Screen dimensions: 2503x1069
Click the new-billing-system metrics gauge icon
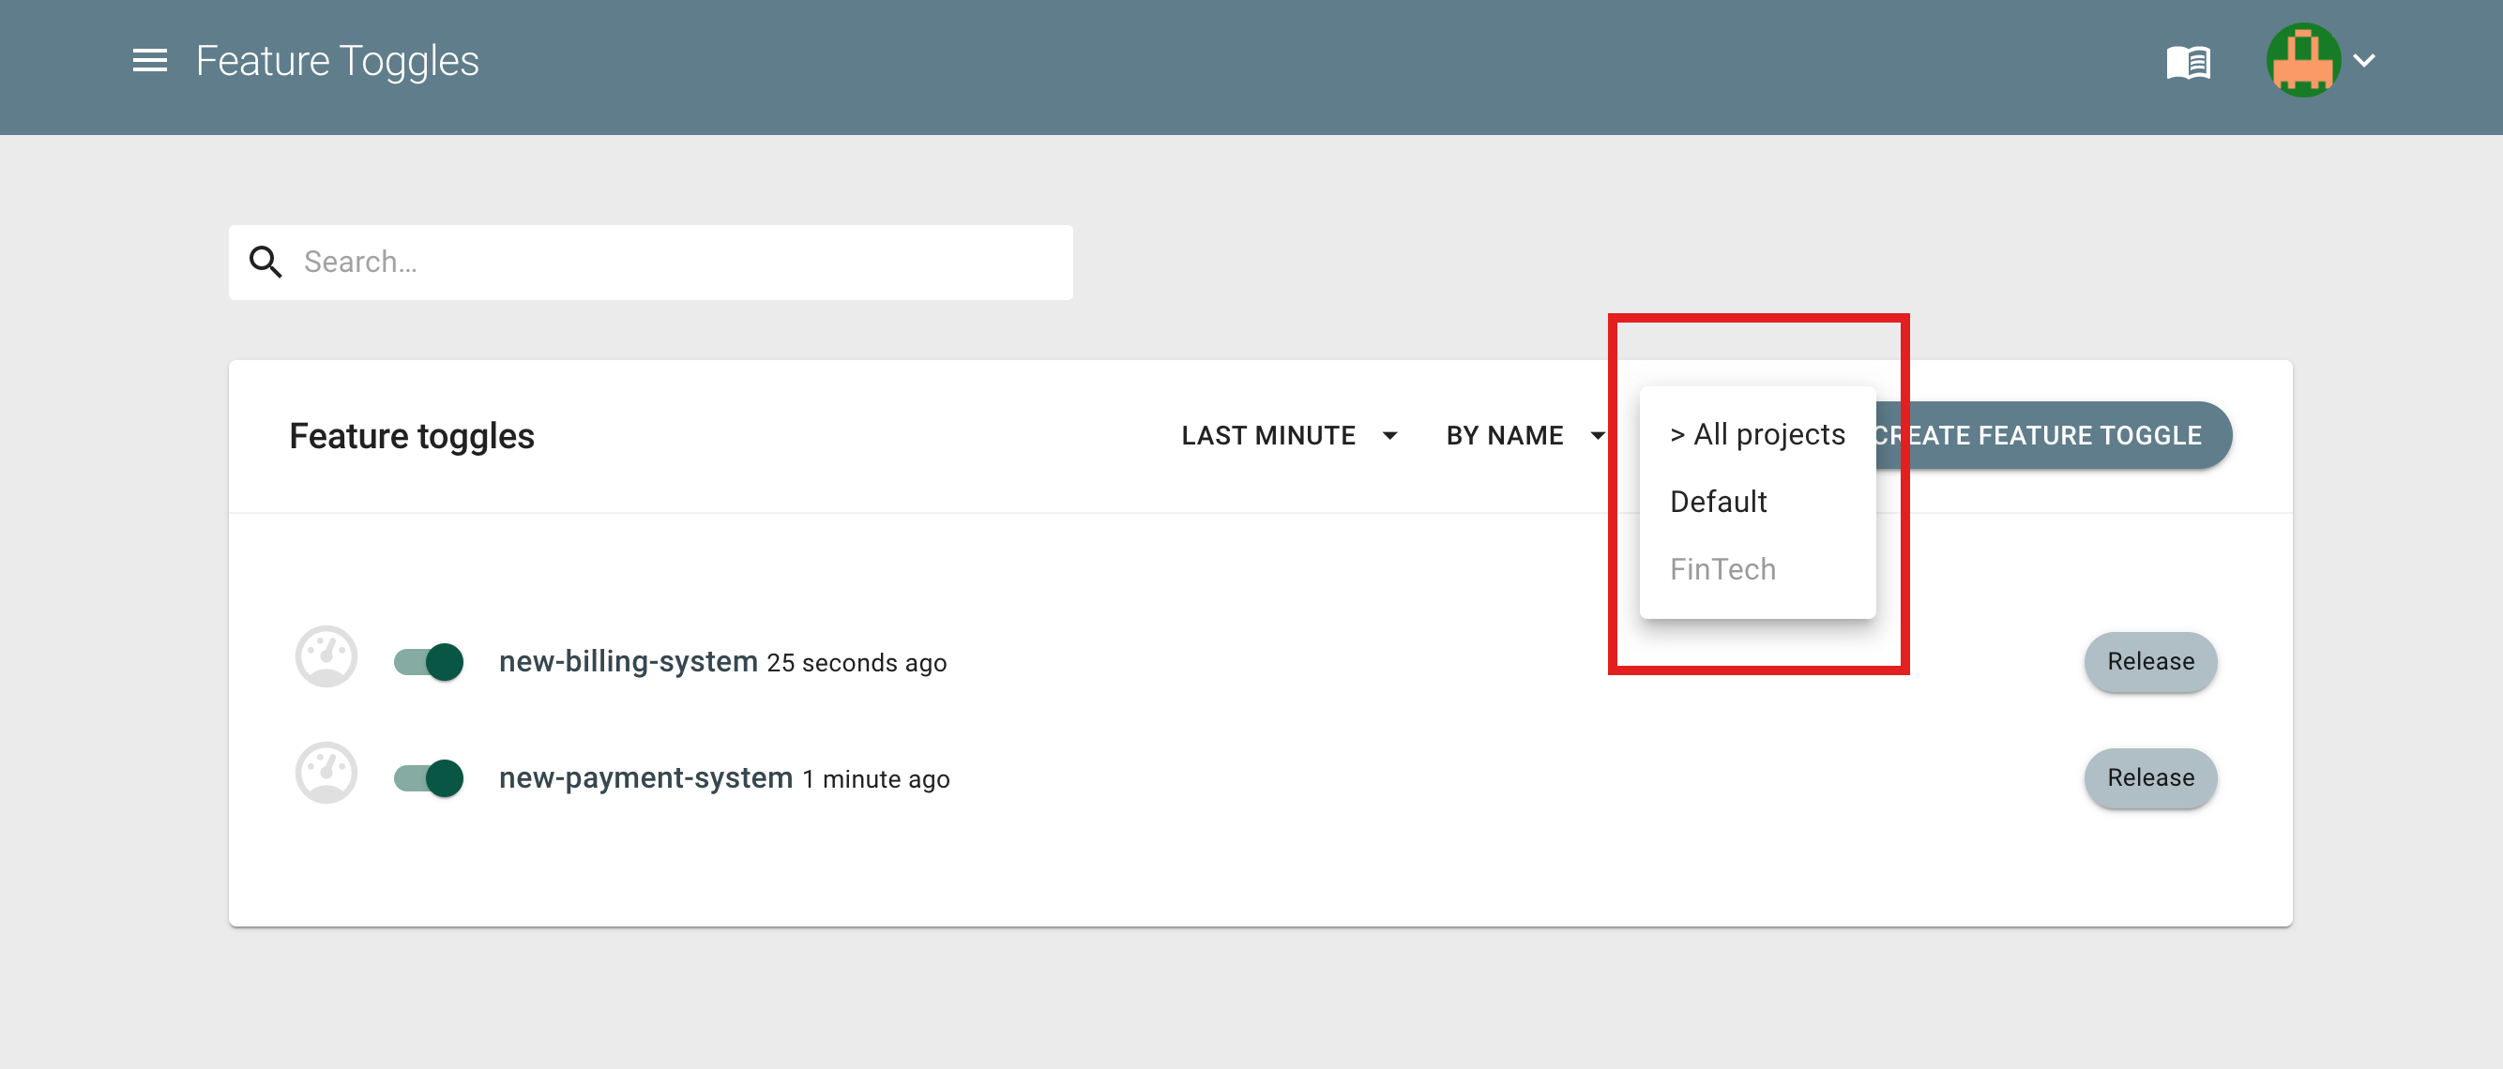coord(326,657)
